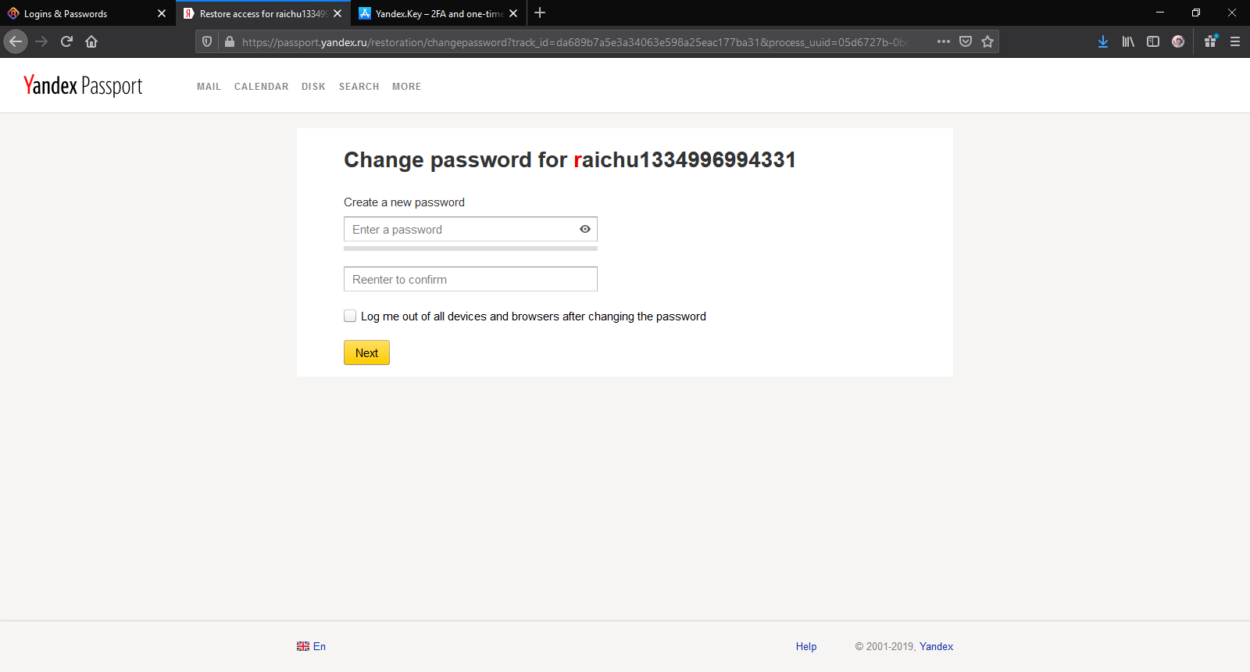Switch to Yandex.Key 2FA tab

coord(439,13)
